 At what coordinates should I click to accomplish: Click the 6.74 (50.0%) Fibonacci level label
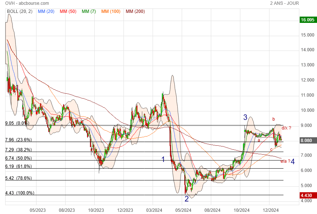pyautogui.click(x=18, y=158)
